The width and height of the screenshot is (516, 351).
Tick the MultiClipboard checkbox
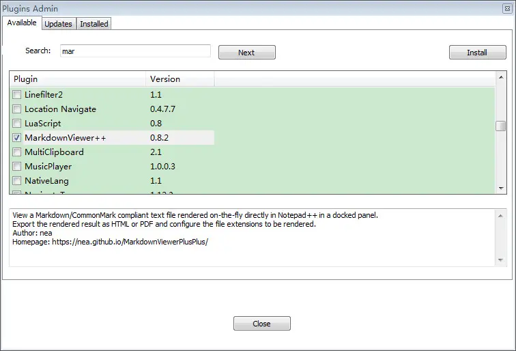click(17, 152)
